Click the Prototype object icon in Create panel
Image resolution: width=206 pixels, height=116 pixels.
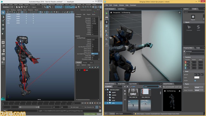pos(189,28)
